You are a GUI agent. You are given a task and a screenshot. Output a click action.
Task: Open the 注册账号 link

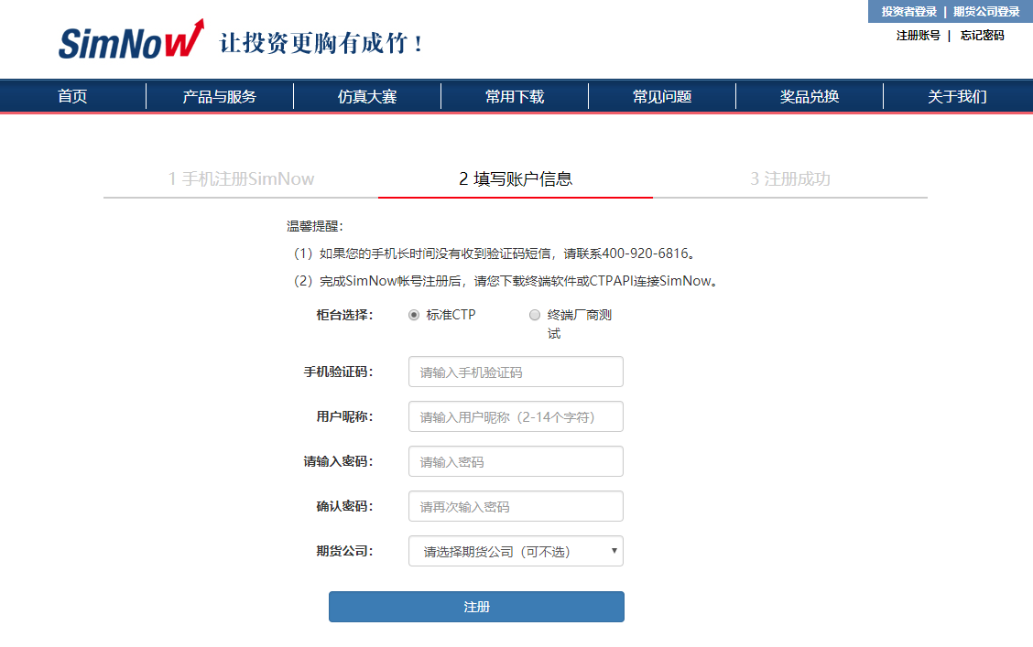point(918,36)
